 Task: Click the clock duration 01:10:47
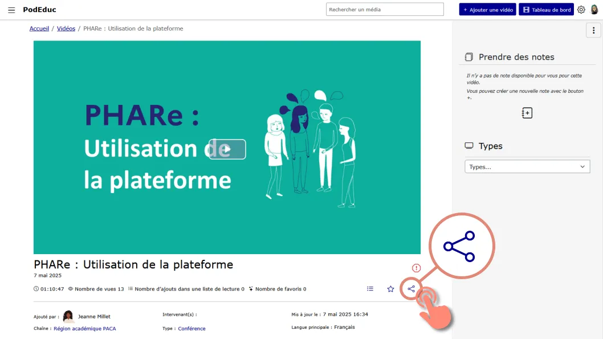pos(49,289)
